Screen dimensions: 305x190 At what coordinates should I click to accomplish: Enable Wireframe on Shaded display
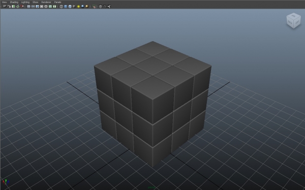tap(70, 7)
